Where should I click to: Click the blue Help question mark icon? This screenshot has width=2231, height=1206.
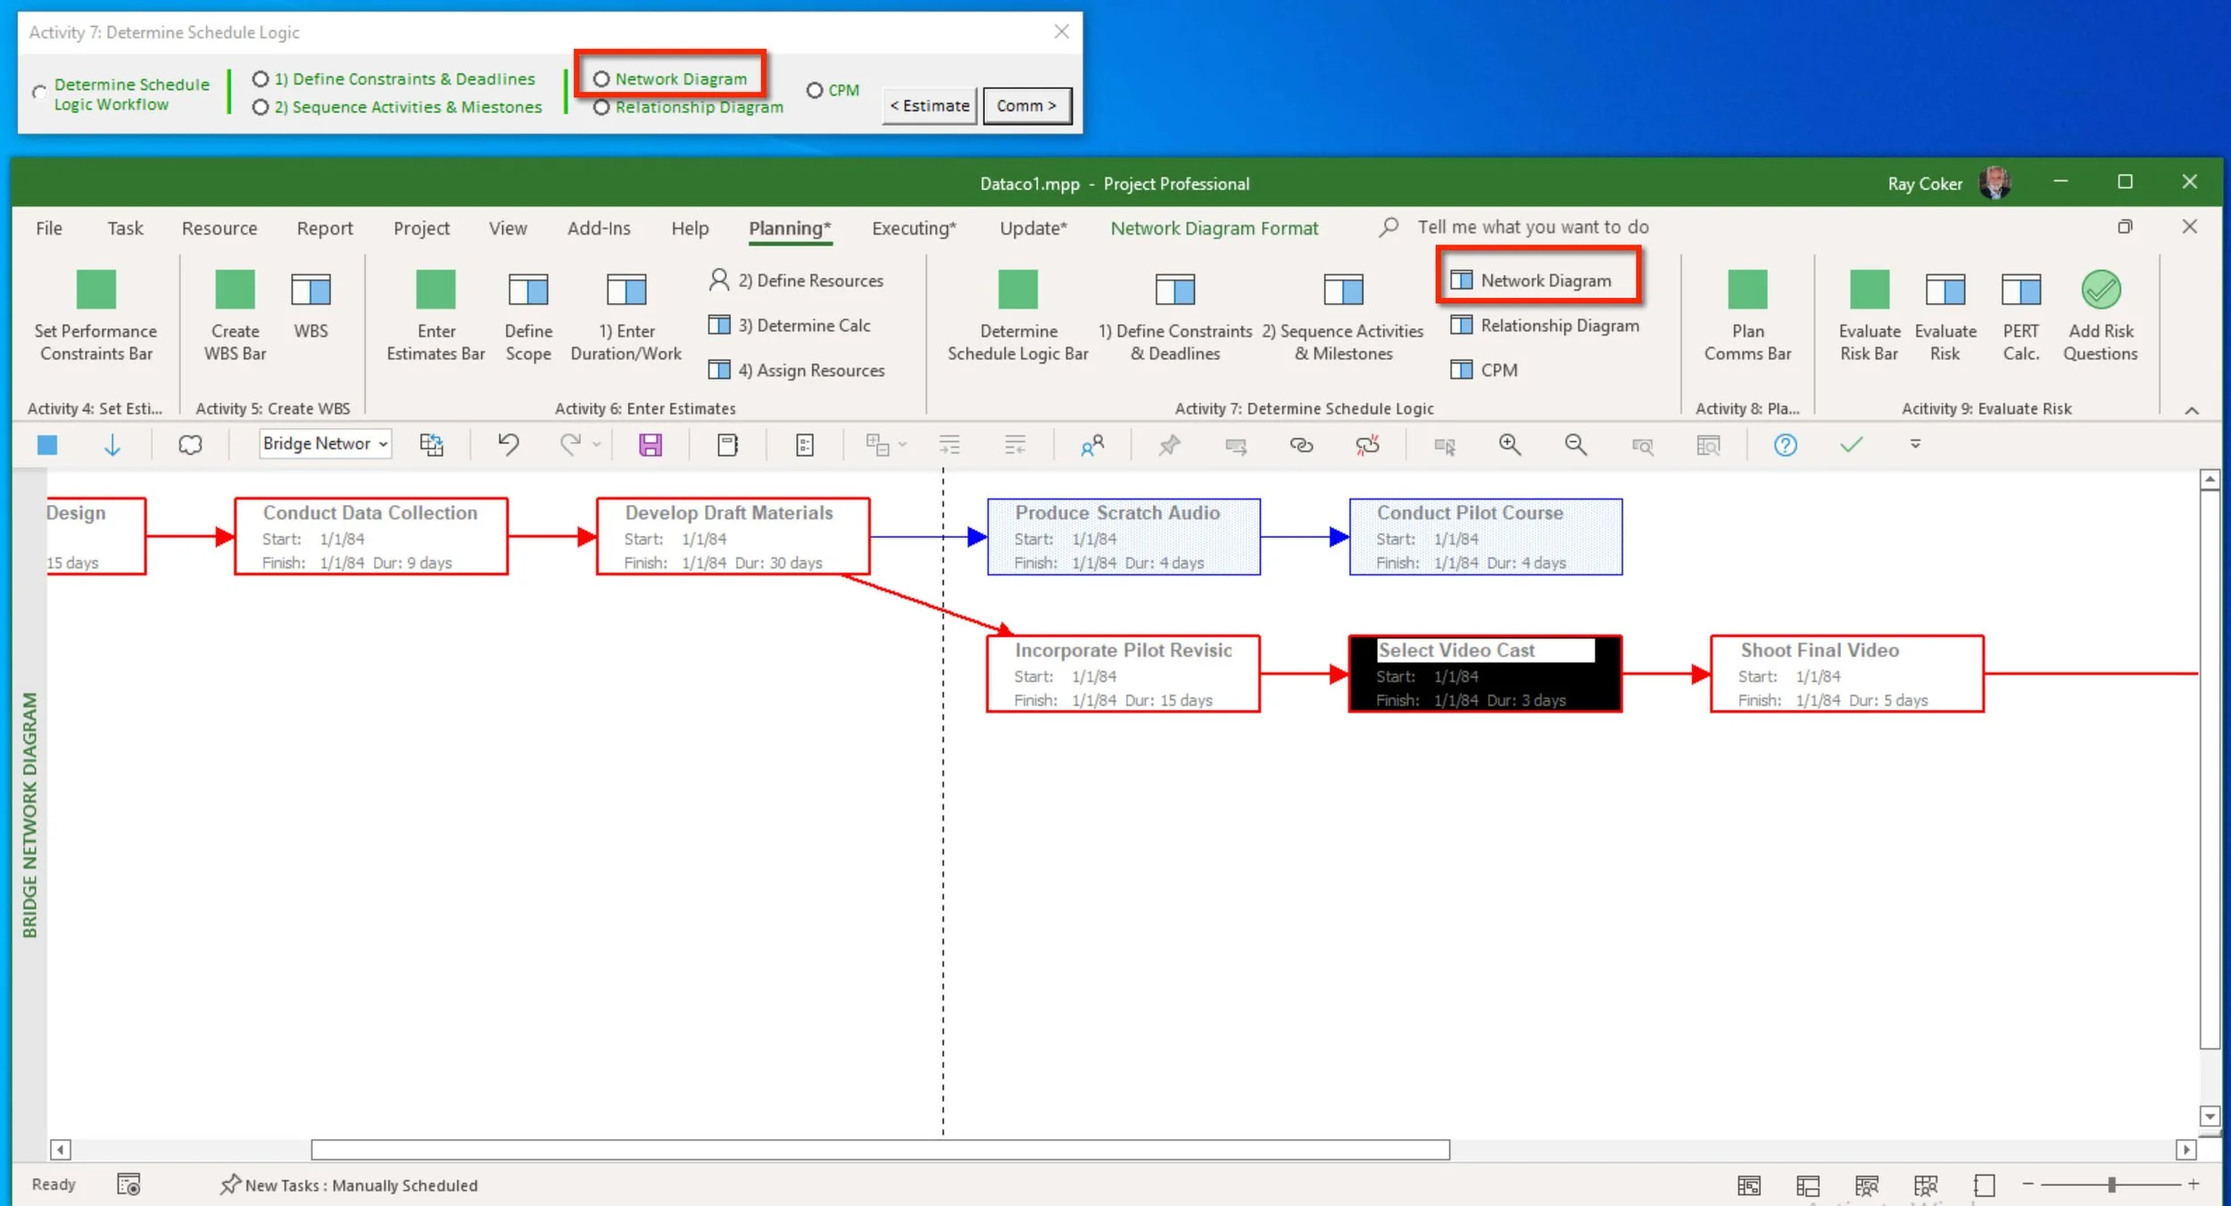(1785, 444)
